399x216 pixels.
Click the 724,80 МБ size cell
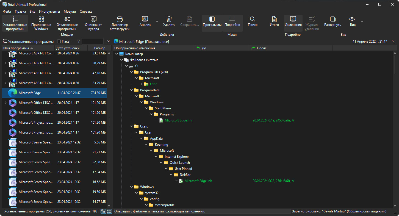[98, 93]
